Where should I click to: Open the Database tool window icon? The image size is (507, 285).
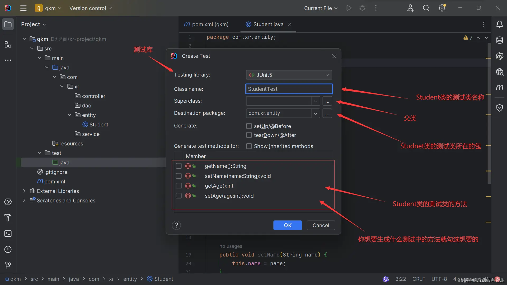click(x=499, y=40)
